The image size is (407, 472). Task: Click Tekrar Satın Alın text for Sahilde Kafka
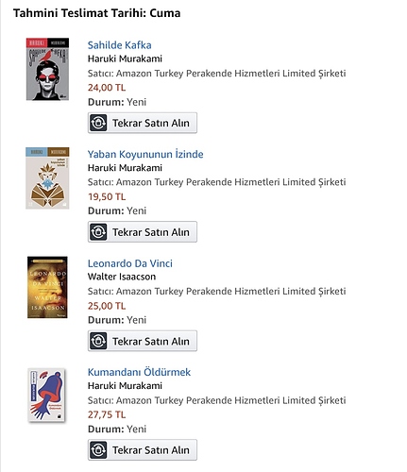coord(151,123)
